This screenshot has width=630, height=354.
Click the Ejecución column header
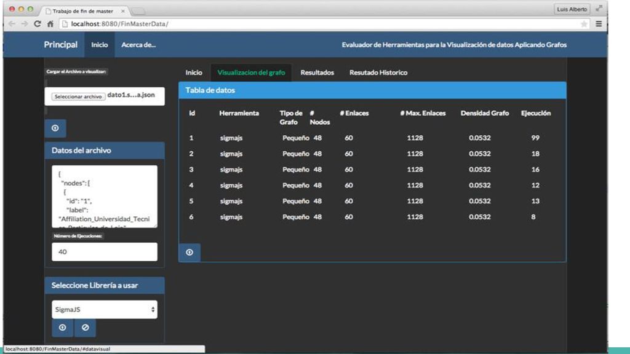(536, 113)
